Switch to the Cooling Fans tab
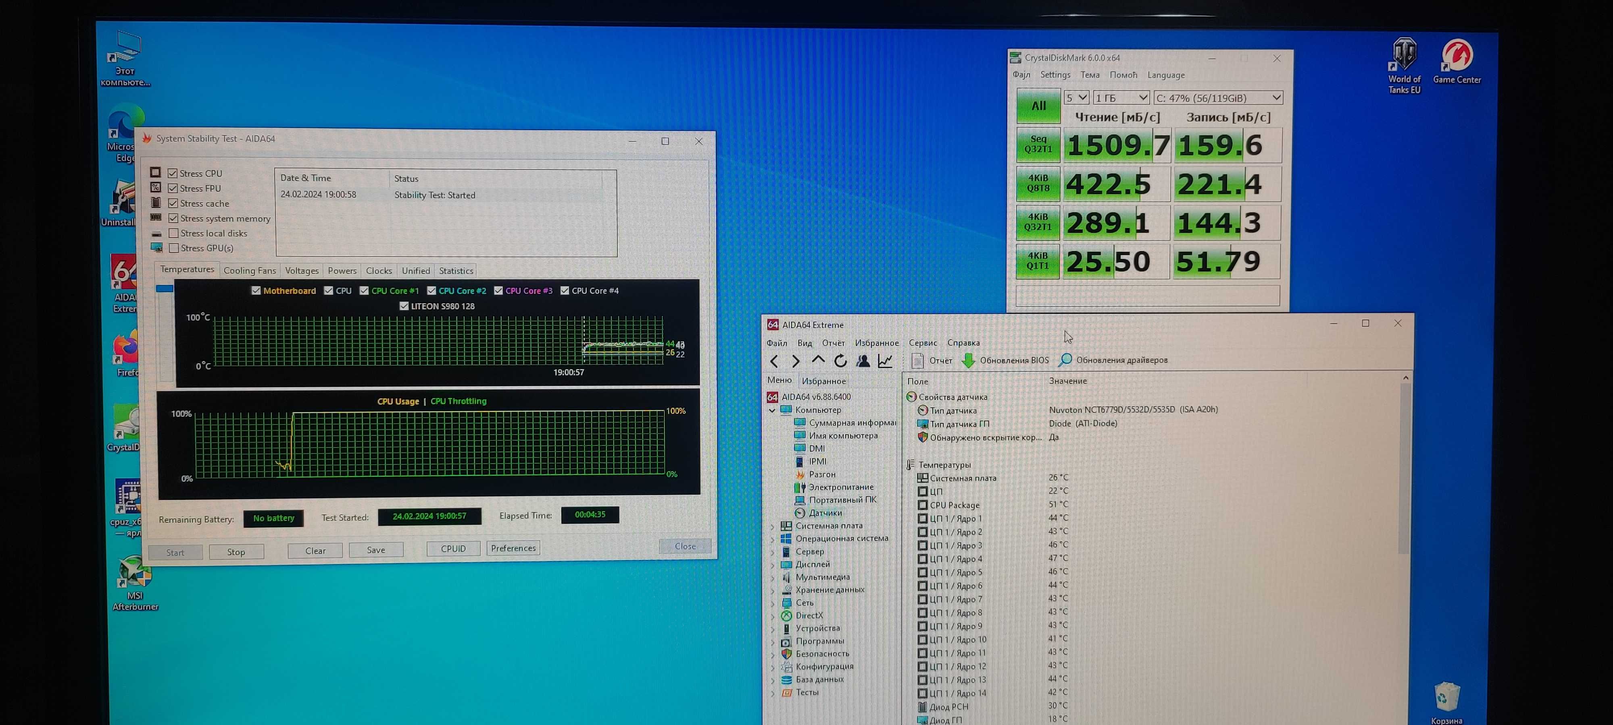The height and width of the screenshot is (725, 1613). [249, 271]
